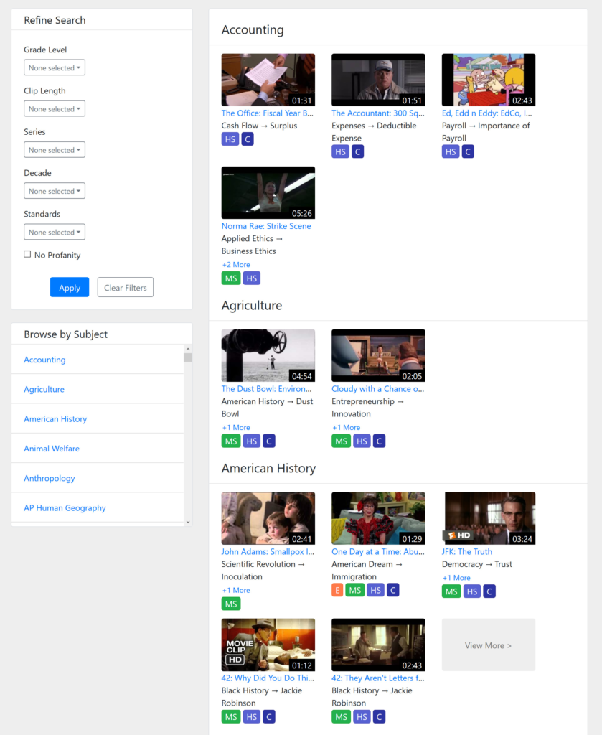
Task: Select Animal Welfare subject
Action: (x=52, y=449)
